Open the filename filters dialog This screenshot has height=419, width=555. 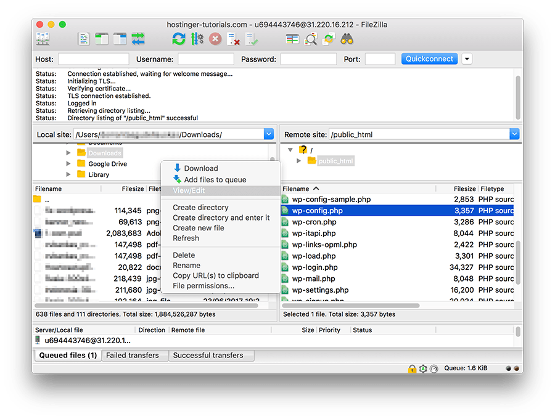coord(292,39)
